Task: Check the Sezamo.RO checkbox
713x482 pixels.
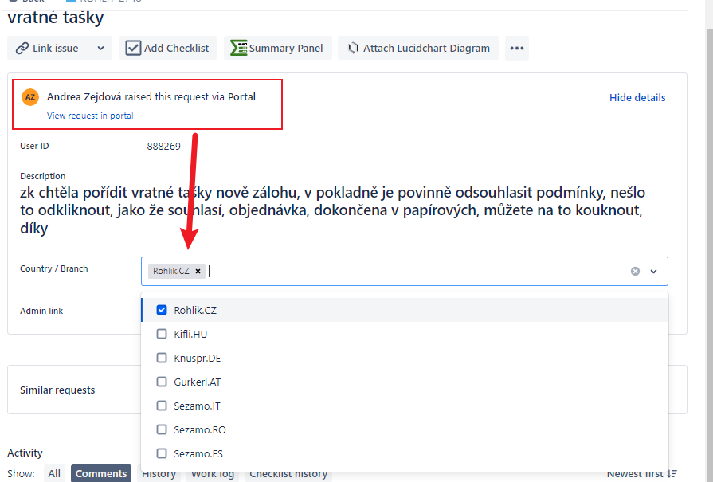Action: [x=162, y=429]
